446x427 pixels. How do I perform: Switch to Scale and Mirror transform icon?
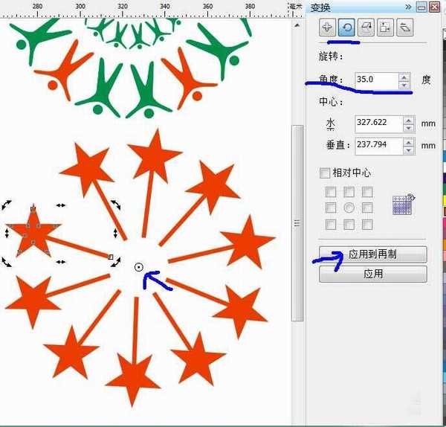[365, 28]
